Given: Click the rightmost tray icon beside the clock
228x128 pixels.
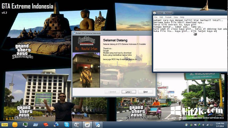Looking at the screenshot, I should 211,125.
